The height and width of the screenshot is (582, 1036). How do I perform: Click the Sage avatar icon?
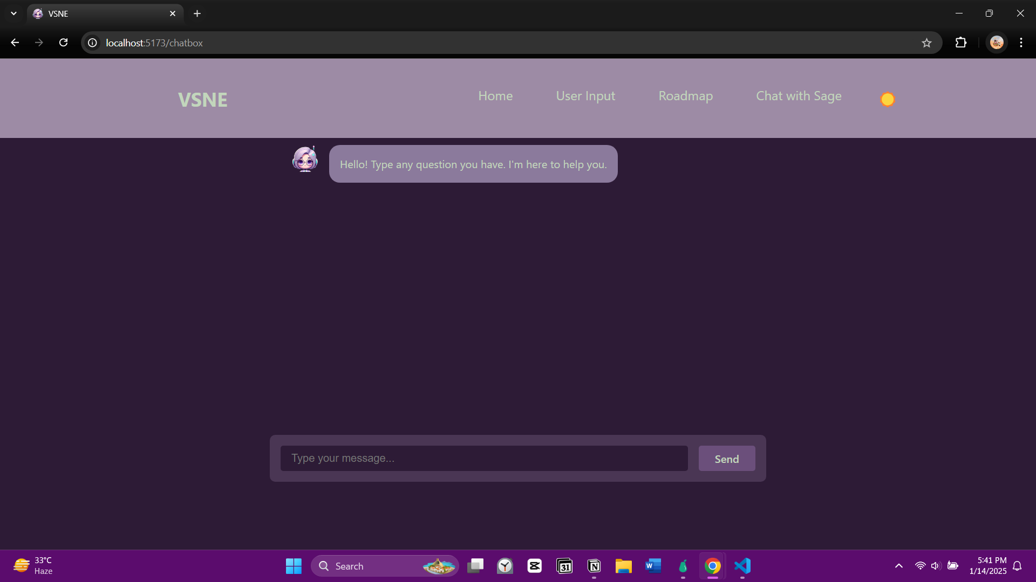coord(305,160)
